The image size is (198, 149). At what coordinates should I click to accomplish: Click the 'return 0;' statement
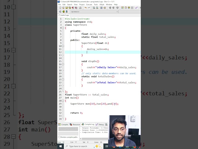click(76, 113)
